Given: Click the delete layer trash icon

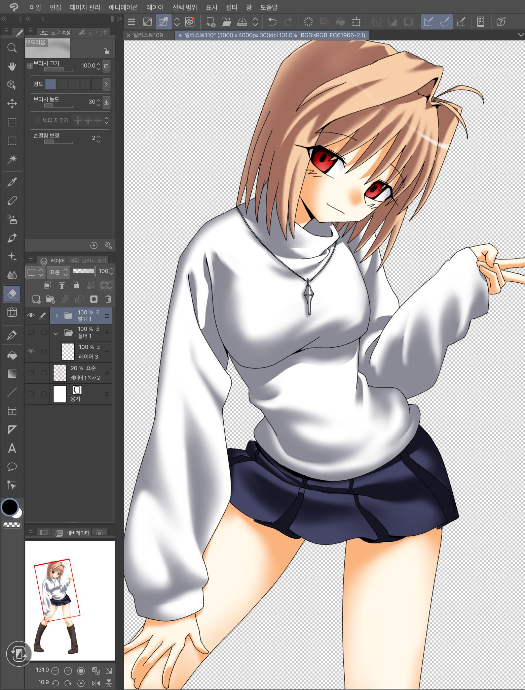Looking at the screenshot, I should point(108,299).
